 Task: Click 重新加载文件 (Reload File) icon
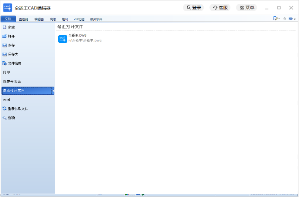click(x=4, y=109)
